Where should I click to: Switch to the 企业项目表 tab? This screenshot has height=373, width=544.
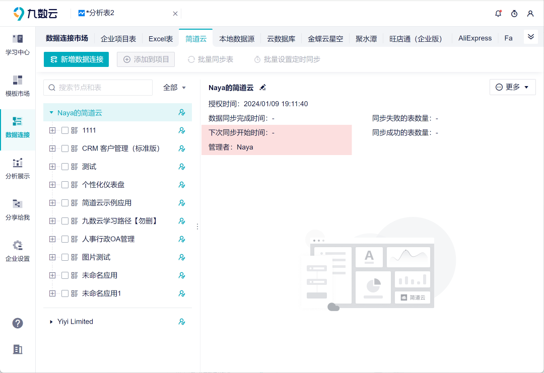[x=118, y=39]
